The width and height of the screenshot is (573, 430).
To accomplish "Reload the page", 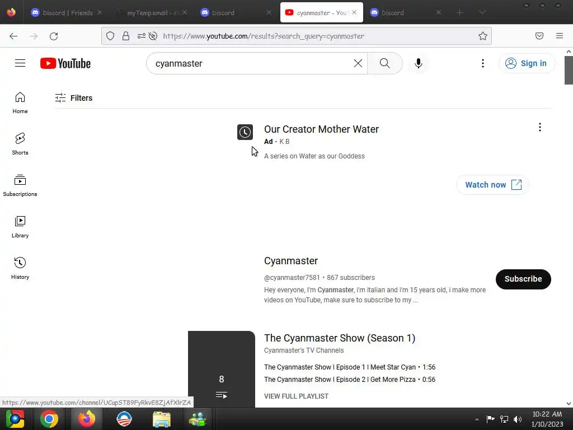I will pos(54,36).
